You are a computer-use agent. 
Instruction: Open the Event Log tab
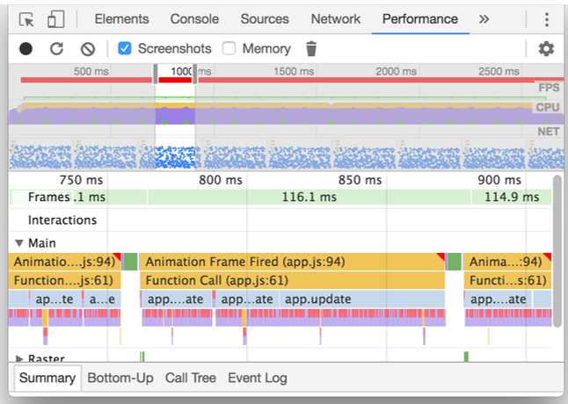point(258,378)
